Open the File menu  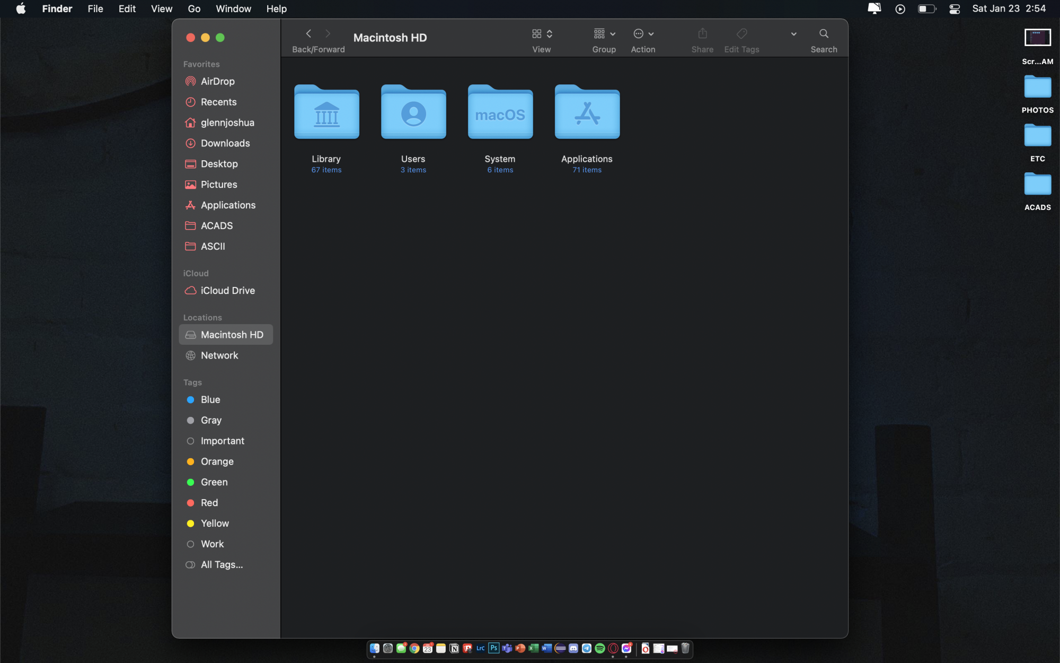pyautogui.click(x=95, y=9)
